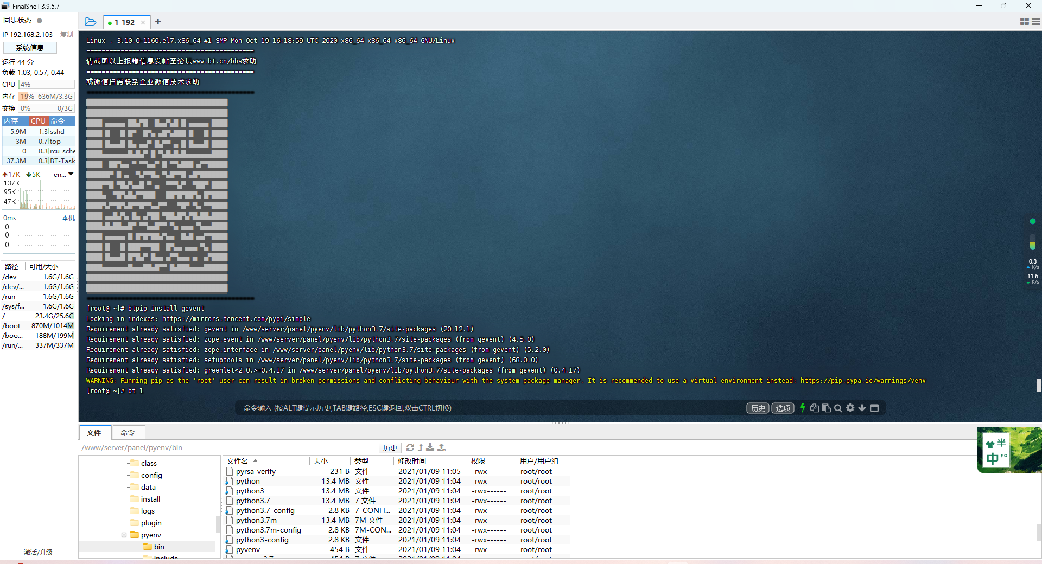Paste into terminal using paste icon
Image resolution: width=1042 pixels, height=564 pixels.
(826, 408)
